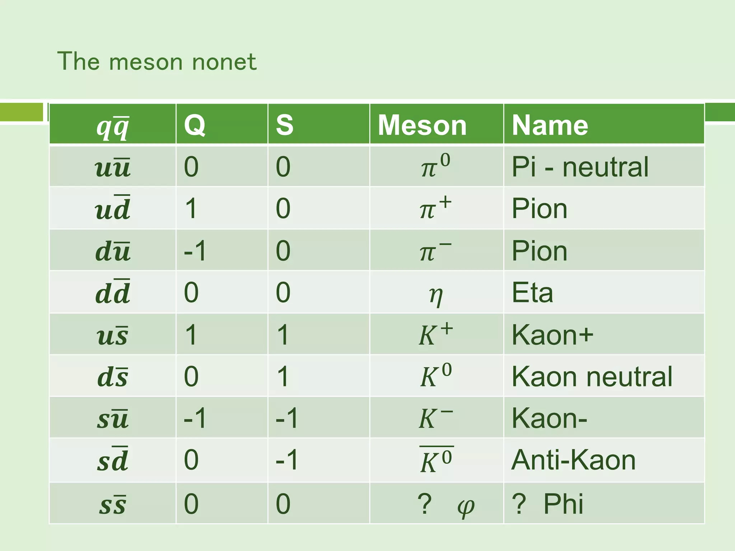Screen dimensions: 735x551
Task: Click the K-zero-bar meson symbol
Action: [436, 460]
